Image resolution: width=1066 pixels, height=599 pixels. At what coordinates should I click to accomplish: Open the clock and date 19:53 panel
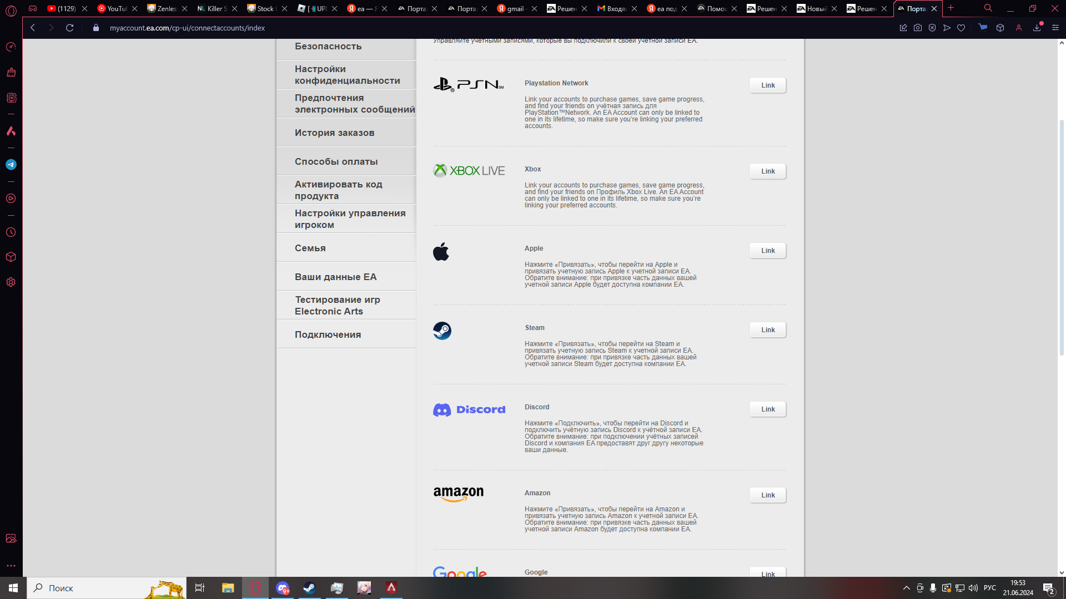[x=1018, y=588]
